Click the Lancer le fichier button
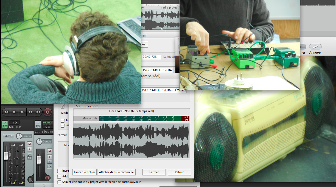The image size is (336, 187). 85,172
